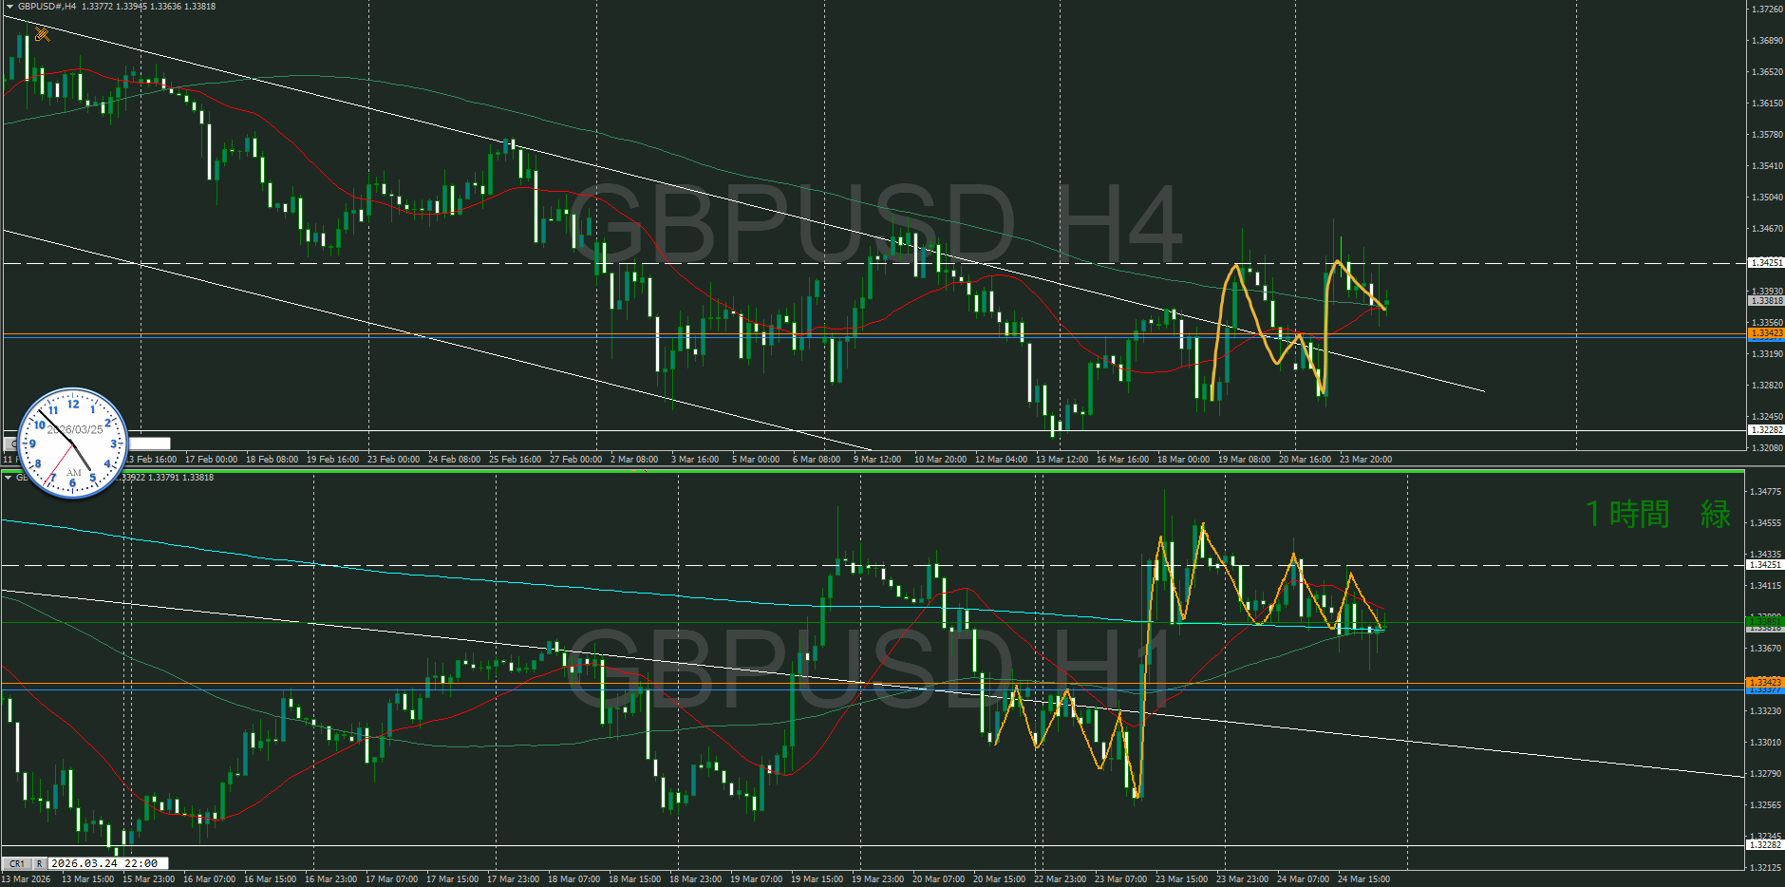
Task: Click the white input box on H4 chart
Action: tap(150, 443)
